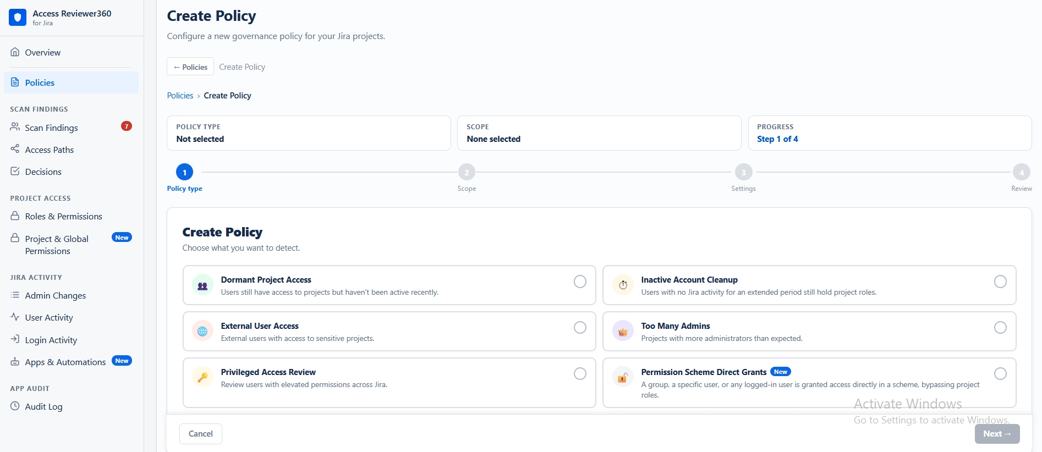Click step 3 Settings circle
The height and width of the screenshot is (452, 1042).
click(743, 172)
